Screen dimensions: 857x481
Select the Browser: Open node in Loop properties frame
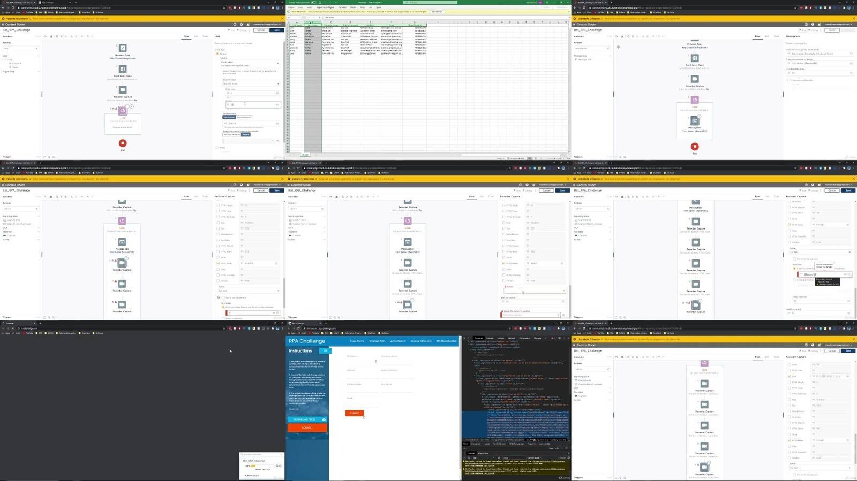click(x=123, y=48)
